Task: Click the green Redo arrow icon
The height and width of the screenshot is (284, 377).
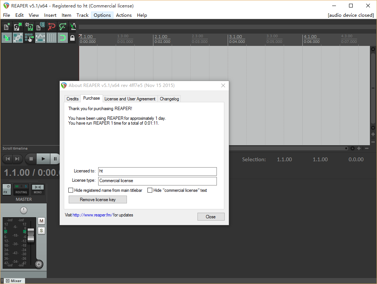Action: (63, 26)
